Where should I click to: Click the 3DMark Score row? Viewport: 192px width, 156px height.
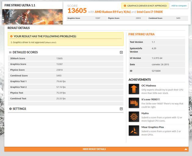pos(66,58)
